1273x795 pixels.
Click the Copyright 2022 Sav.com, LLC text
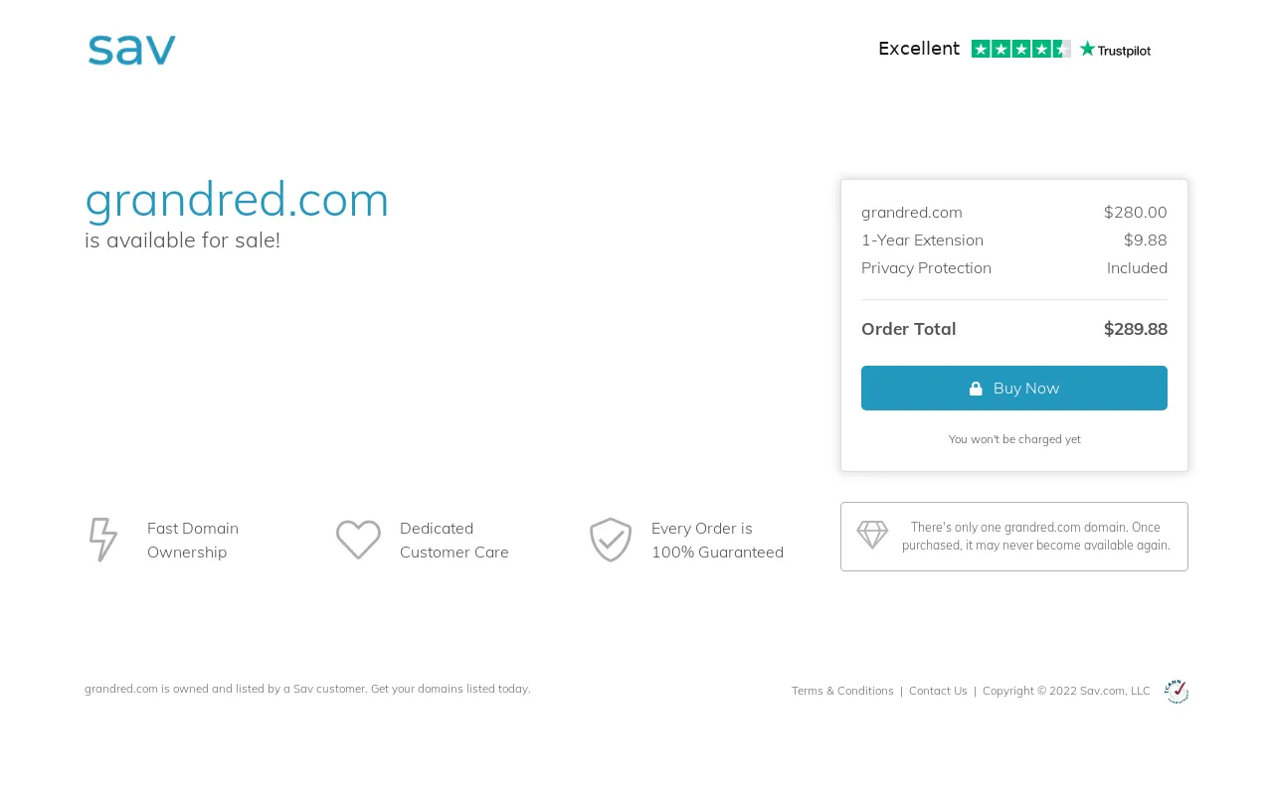pyautogui.click(x=1066, y=691)
